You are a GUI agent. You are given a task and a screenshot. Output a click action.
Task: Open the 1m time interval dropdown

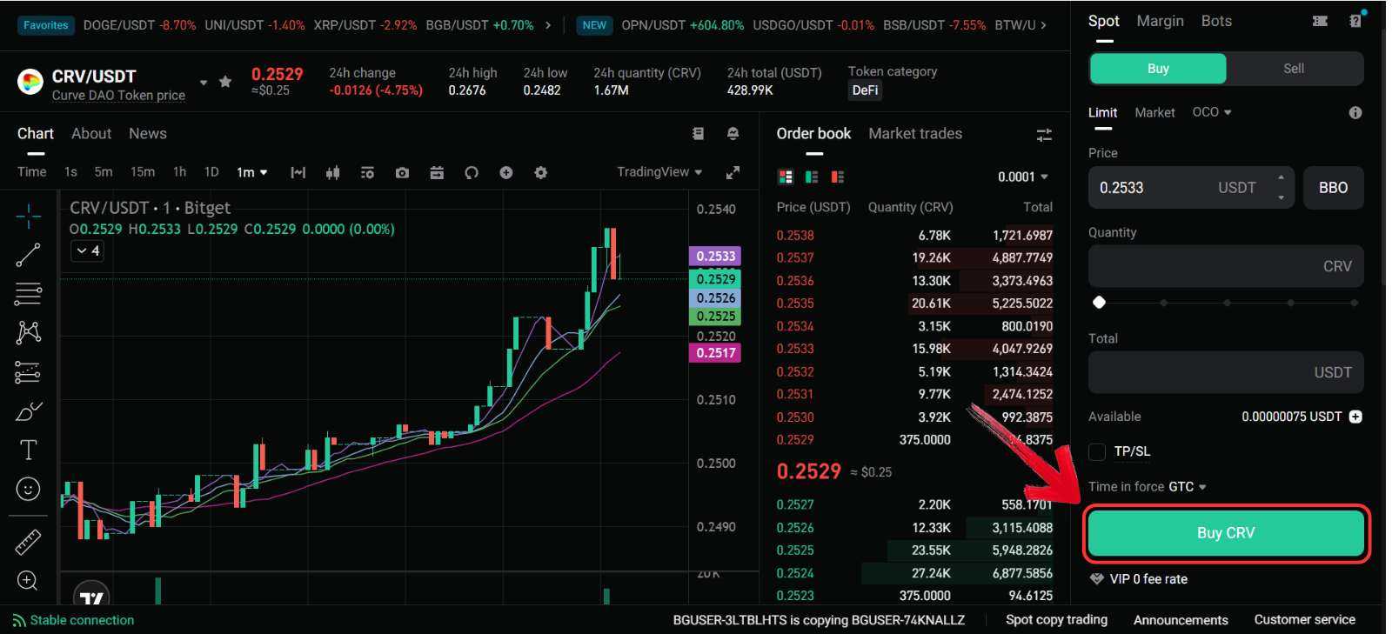pyautogui.click(x=252, y=172)
